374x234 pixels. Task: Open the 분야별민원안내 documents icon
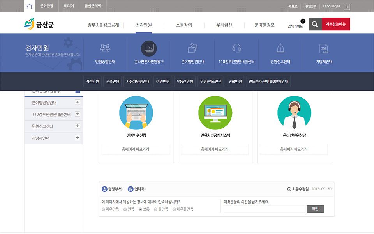coord(192,48)
